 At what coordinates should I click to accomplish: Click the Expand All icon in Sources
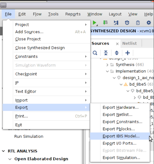117,53
